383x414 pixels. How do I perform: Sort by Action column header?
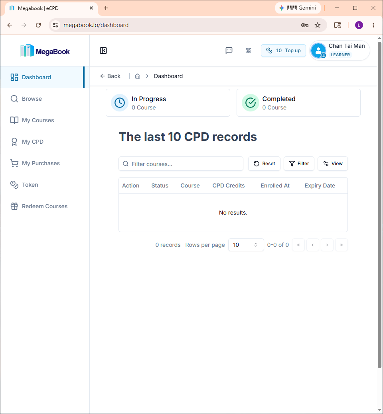pos(130,186)
